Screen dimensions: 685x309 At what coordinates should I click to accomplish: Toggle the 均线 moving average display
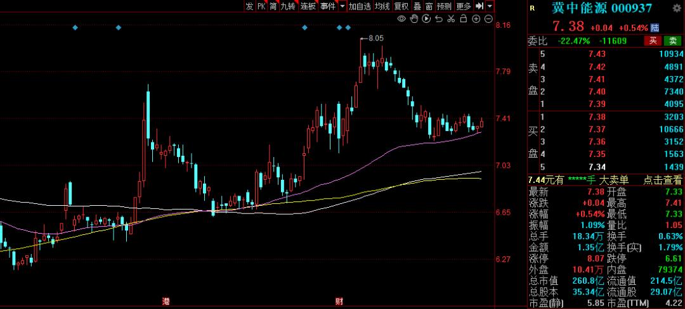(x=382, y=6)
